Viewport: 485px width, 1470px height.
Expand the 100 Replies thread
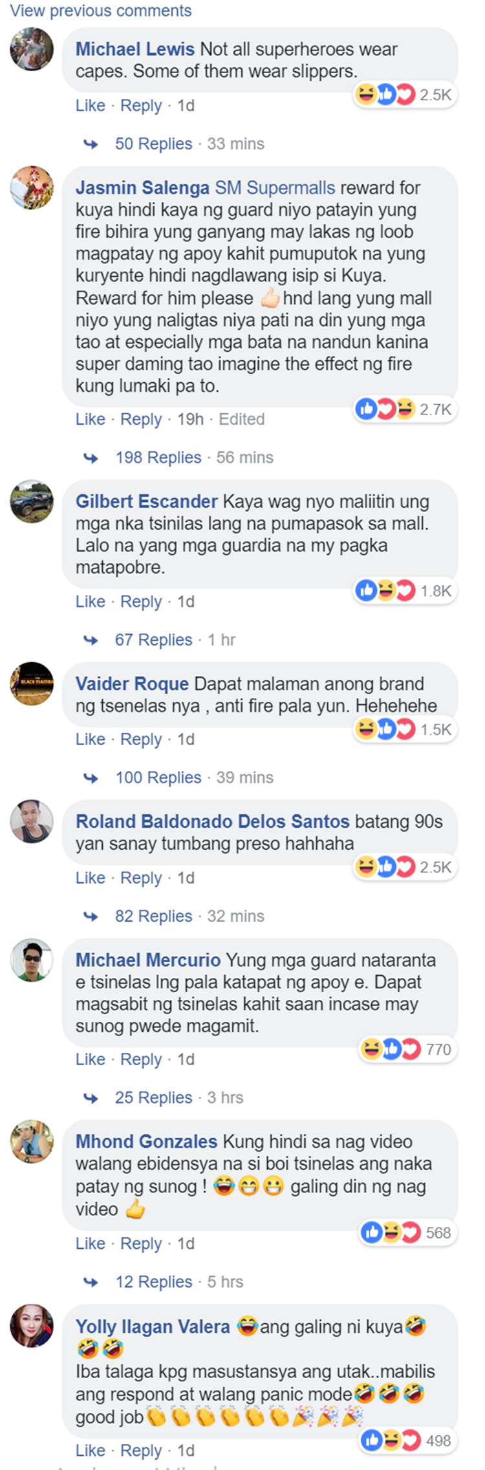click(158, 777)
